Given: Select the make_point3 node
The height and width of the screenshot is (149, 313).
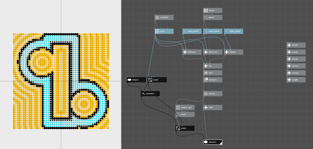Looking at the screenshot, I should (x=192, y=31).
